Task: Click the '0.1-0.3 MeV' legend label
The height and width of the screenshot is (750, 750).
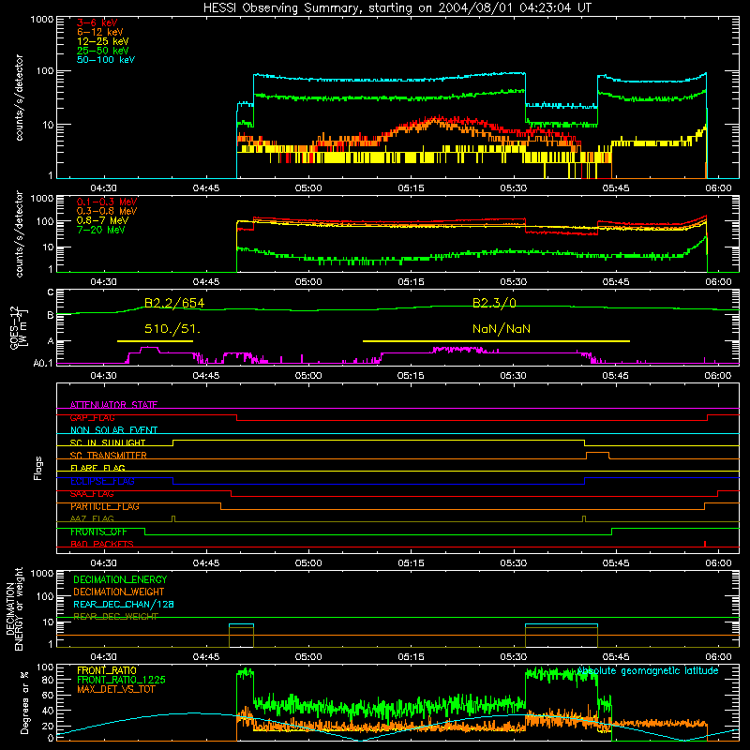Action: [x=107, y=202]
